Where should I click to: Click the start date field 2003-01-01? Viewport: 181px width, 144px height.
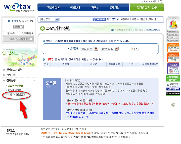click(x=87, y=49)
